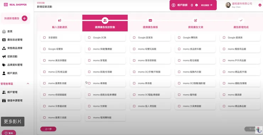Check the momo:3C/相機/攝影館 checkbox
The width and height of the screenshot is (263, 135).
point(179,83)
